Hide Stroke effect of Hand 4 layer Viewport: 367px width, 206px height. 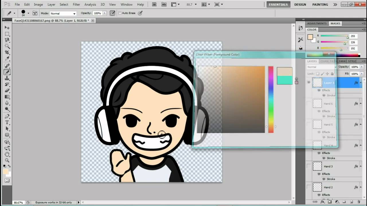(324, 158)
